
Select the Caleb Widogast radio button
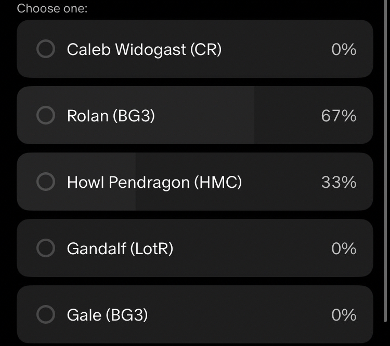point(45,49)
